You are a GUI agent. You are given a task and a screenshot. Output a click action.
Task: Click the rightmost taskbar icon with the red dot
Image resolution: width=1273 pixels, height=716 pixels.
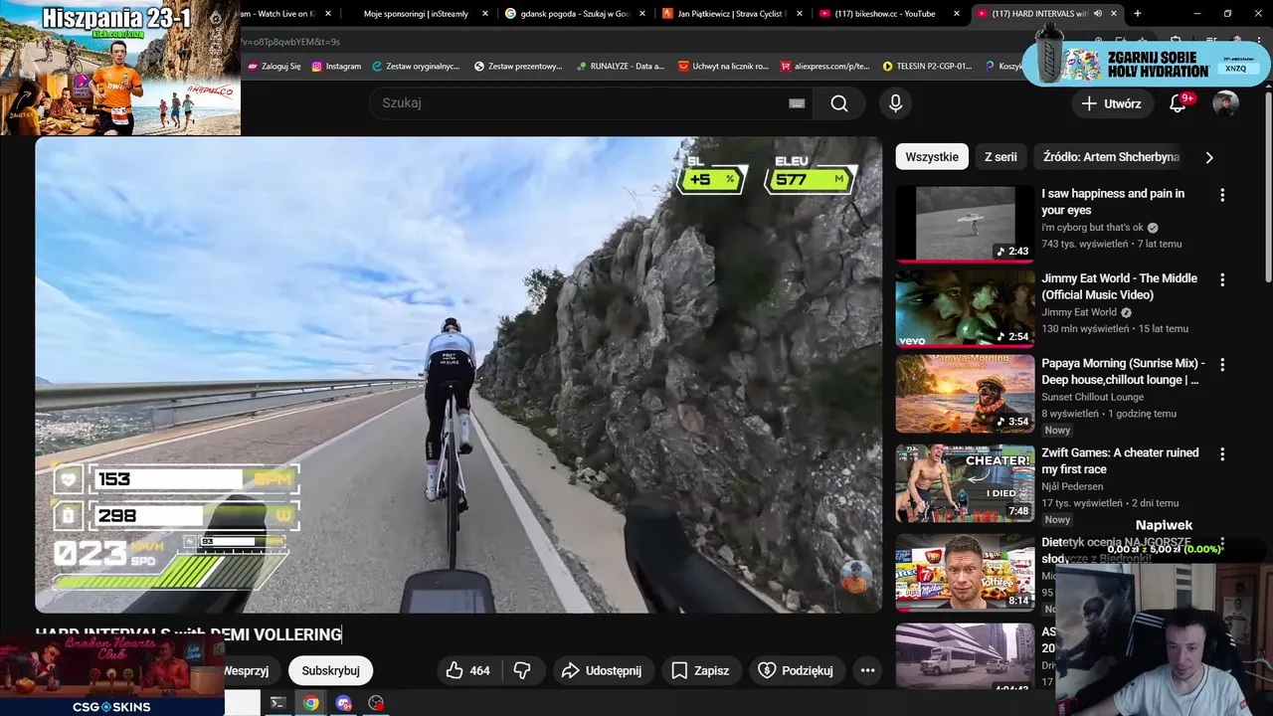coord(376,703)
